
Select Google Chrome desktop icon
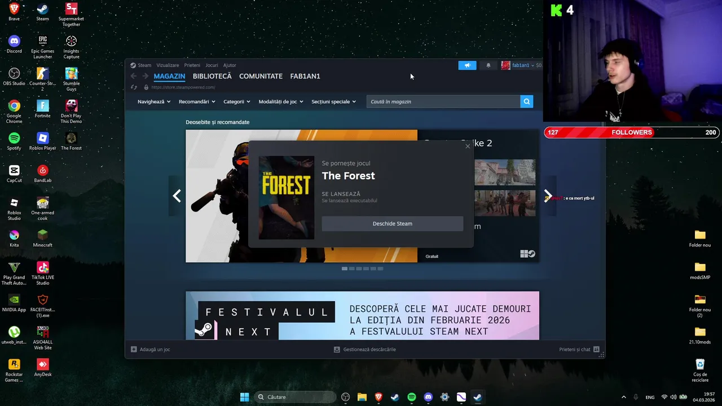coord(14,112)
